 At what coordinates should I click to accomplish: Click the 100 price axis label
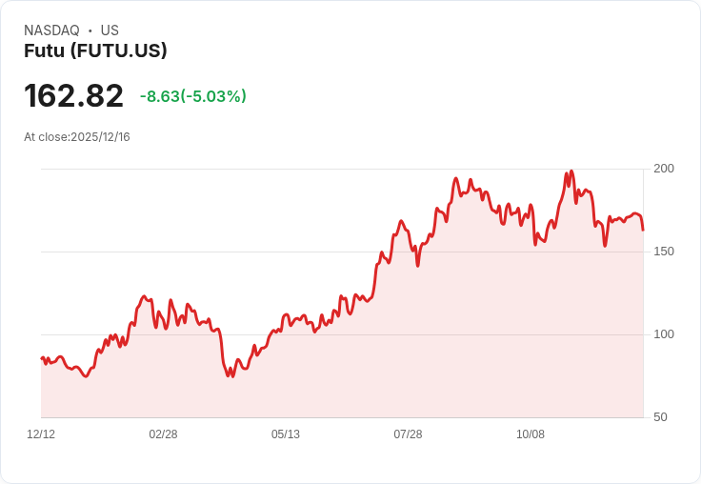point(664,334)
